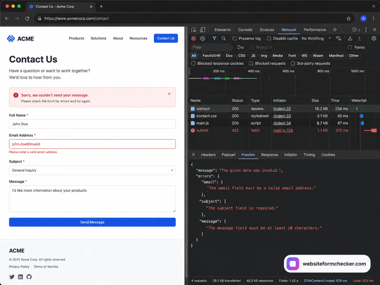This screenshot has width=380, height=285.
Task: View the Payload tab
Action: tap(229, 155)
